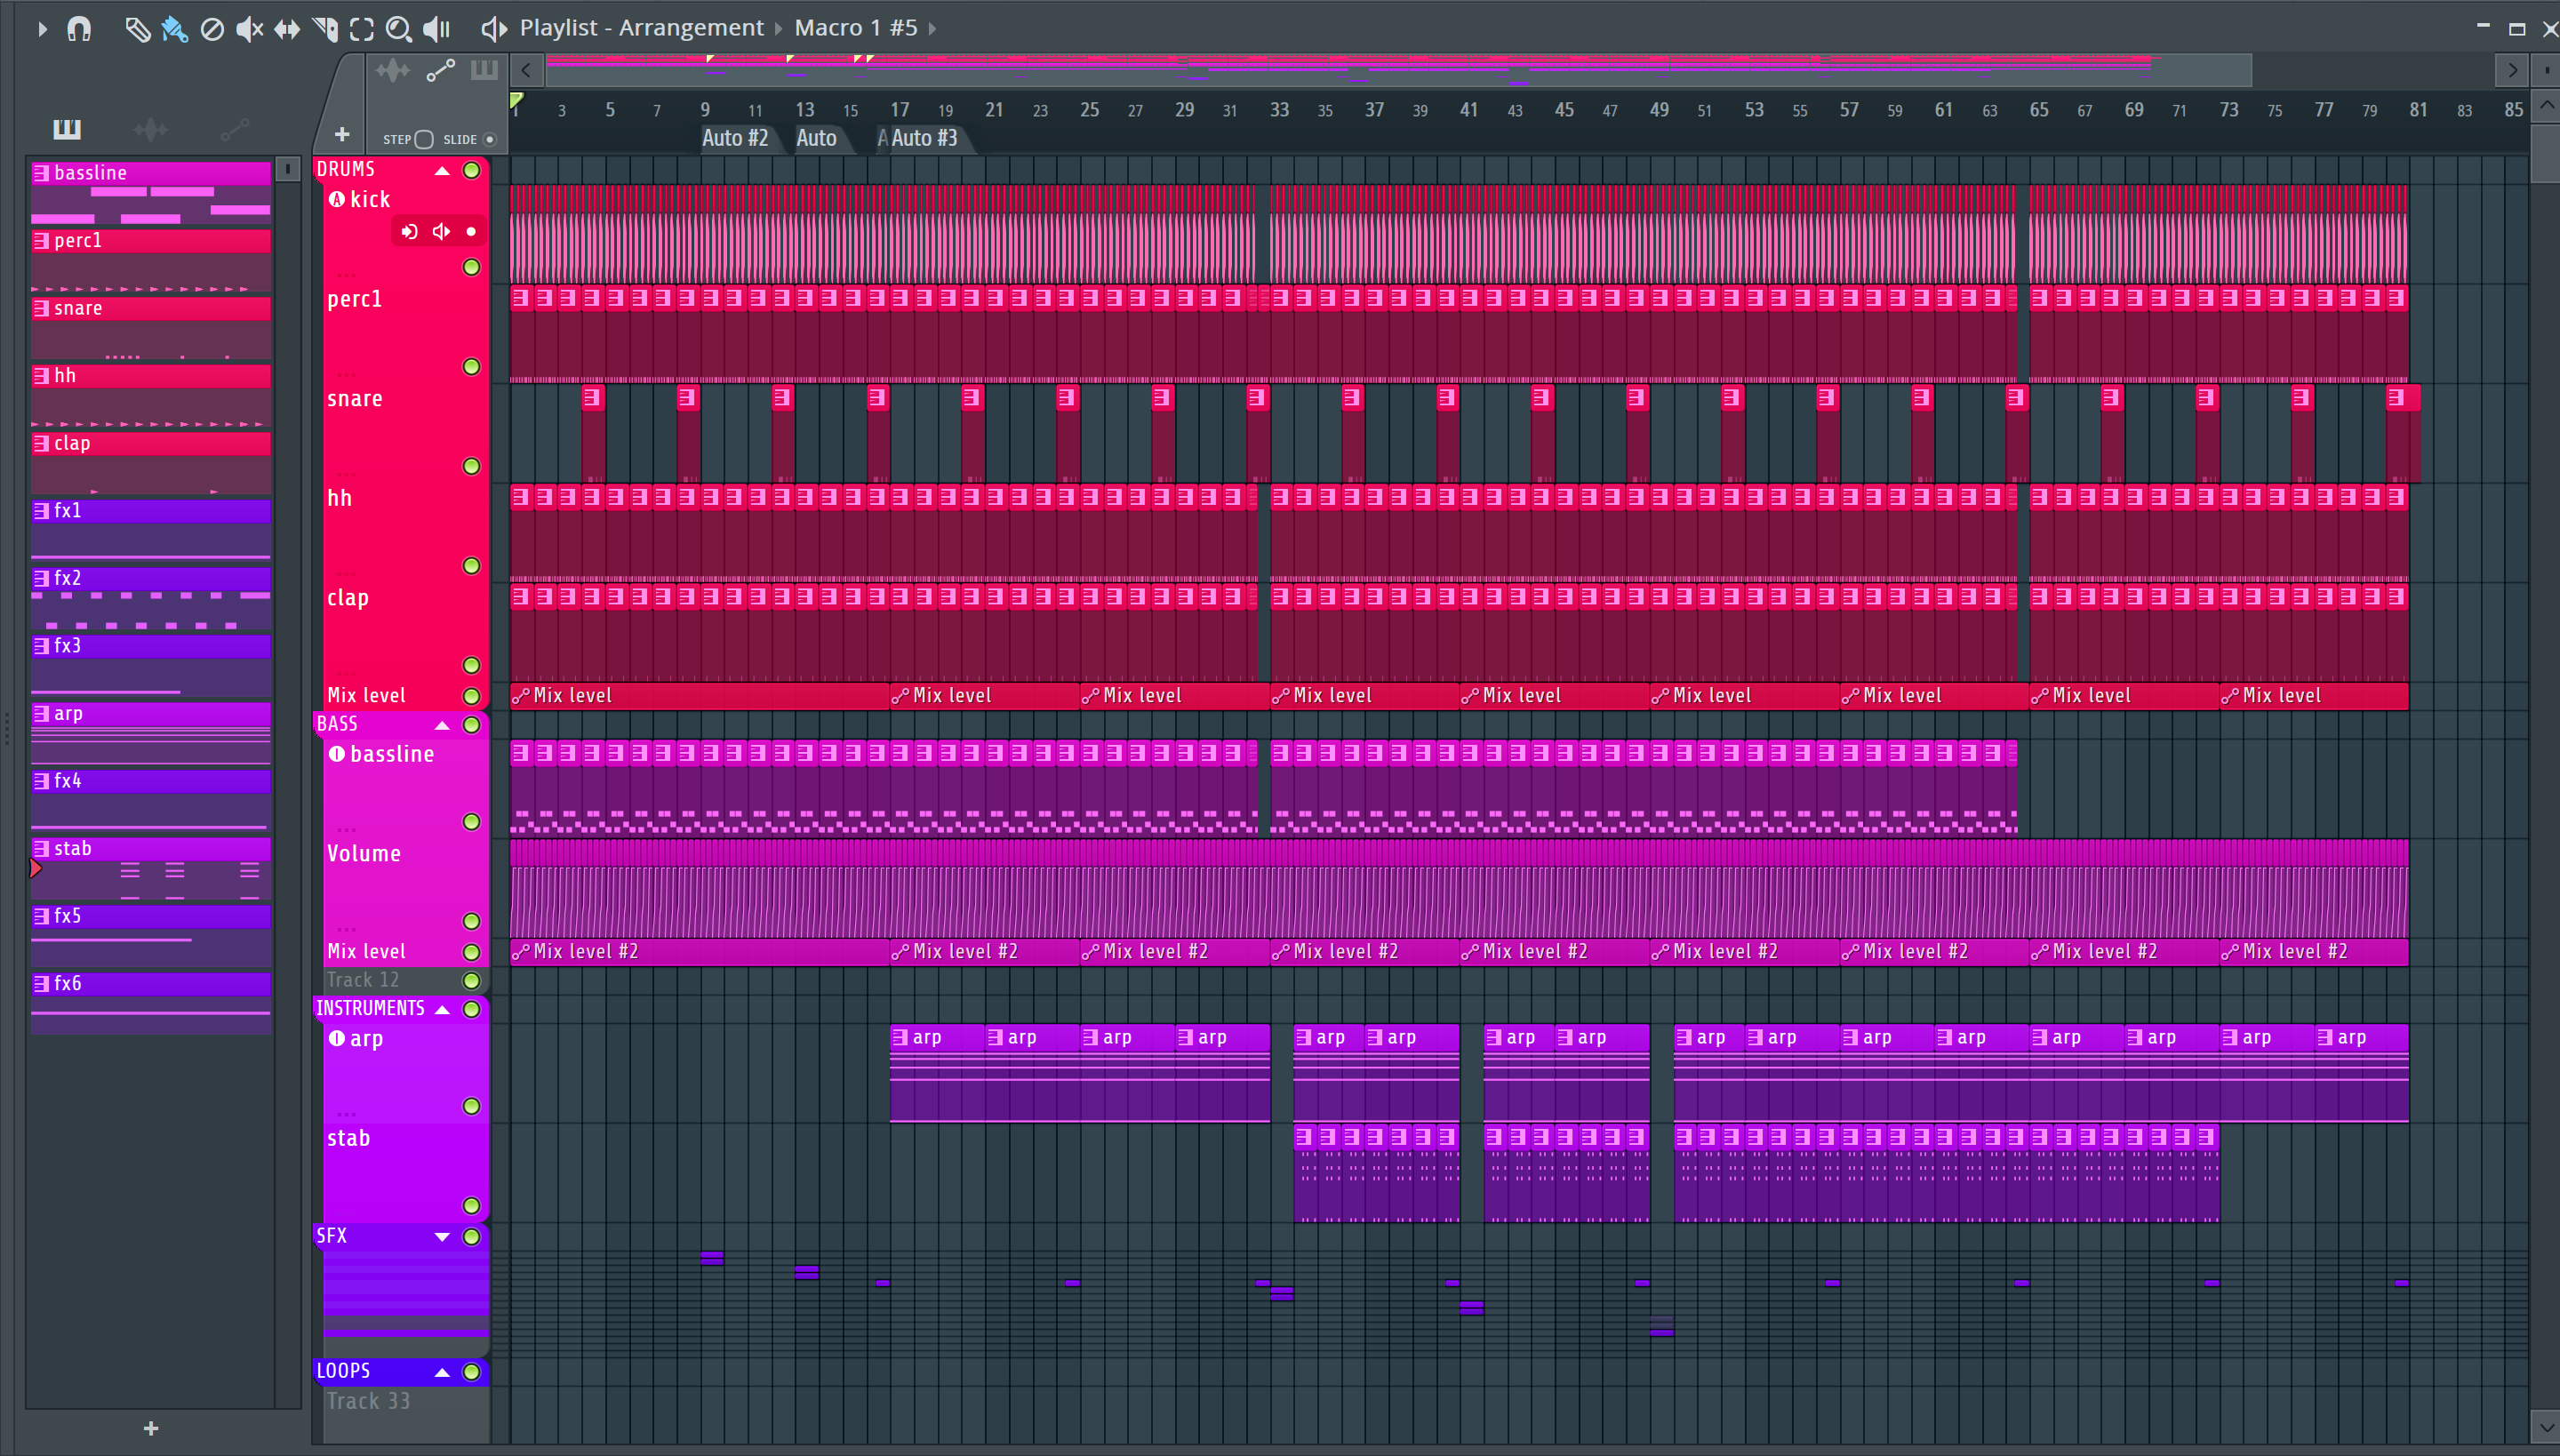This screenshot has height=1456, width=2560.
Task: Select the Slip tool
Action: (x=287, y=29)
